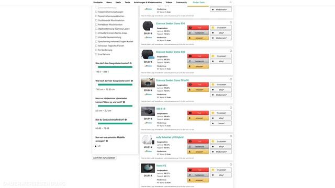Open Amazon offer for Deebot Ozmo 950

tap(198, 38)
